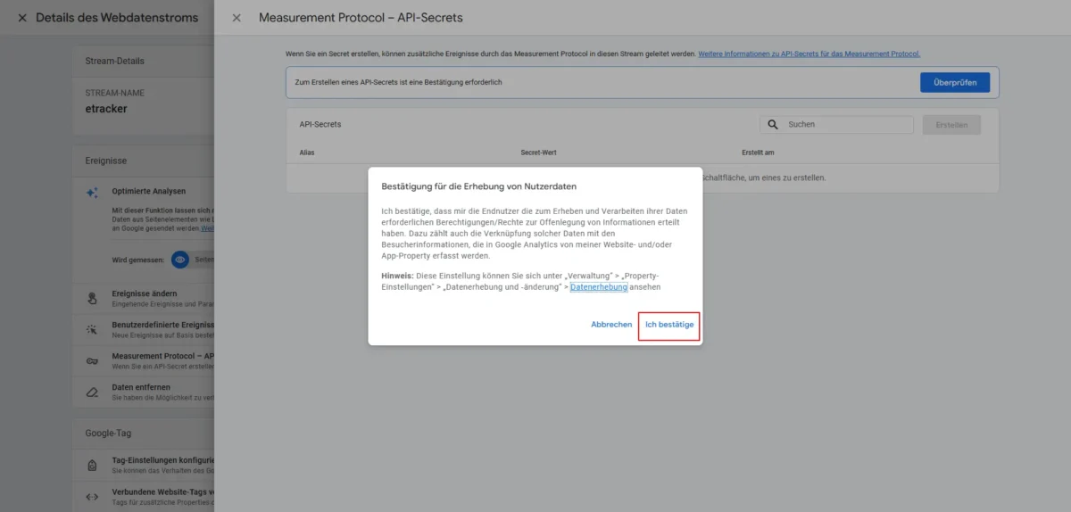Click the 'Optimierte Analysen' sparkle icon
Viewport: 1071px width, 512px height.
[x=92, y=193]
